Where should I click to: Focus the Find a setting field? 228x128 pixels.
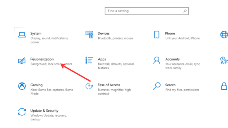[147, 11]
